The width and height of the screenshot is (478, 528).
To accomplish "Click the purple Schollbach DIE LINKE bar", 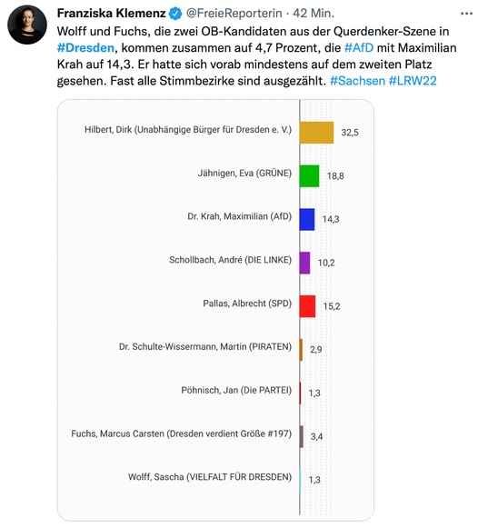I will 305,263.
